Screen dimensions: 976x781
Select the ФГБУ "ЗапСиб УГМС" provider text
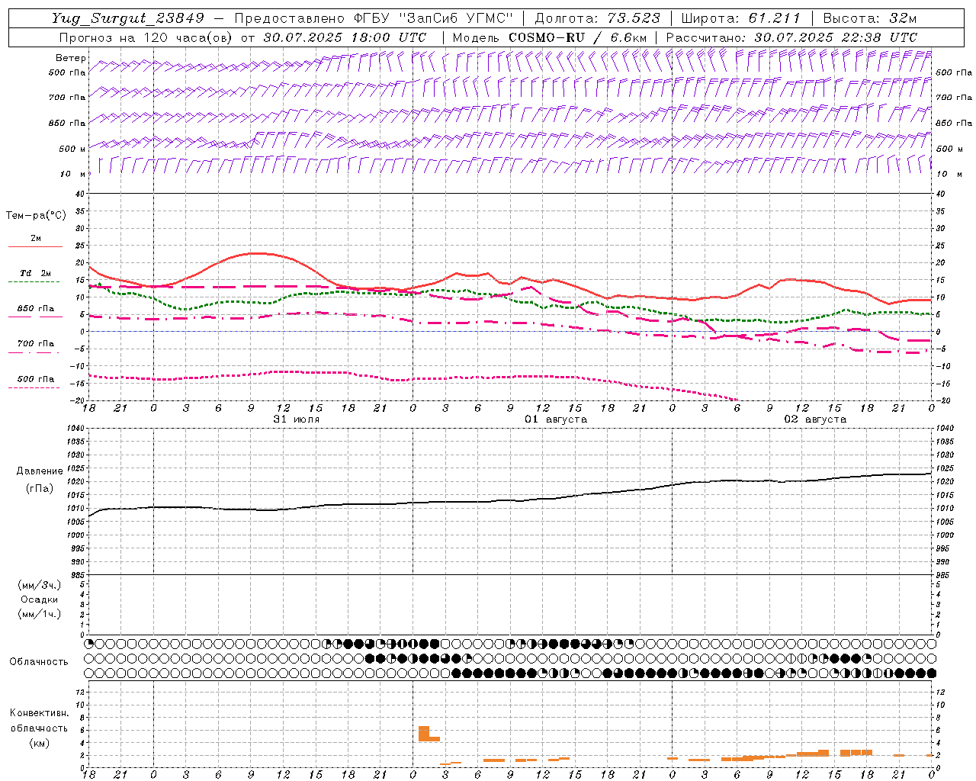point(434,18)
